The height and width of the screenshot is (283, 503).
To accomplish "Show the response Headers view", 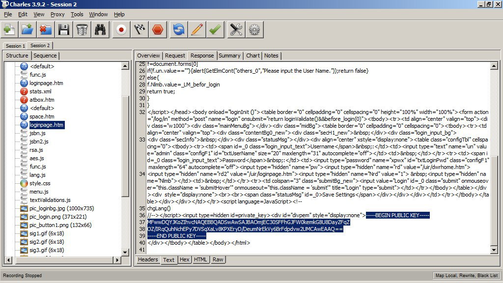I will [x=148, y=259].
